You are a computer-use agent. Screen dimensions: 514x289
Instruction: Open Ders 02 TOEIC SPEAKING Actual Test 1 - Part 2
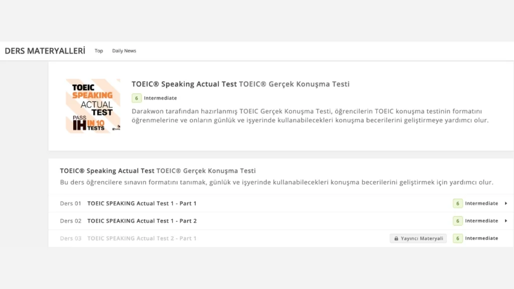click(x=281, y=221)
